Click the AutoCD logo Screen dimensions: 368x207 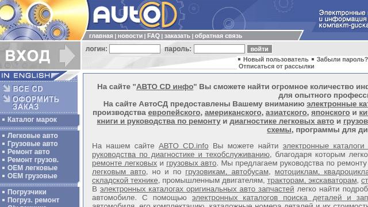(x=135, y=14)
